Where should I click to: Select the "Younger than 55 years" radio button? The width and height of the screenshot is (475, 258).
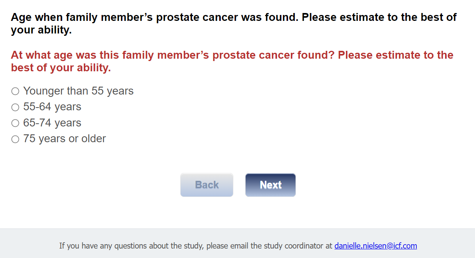coord(15,91)
